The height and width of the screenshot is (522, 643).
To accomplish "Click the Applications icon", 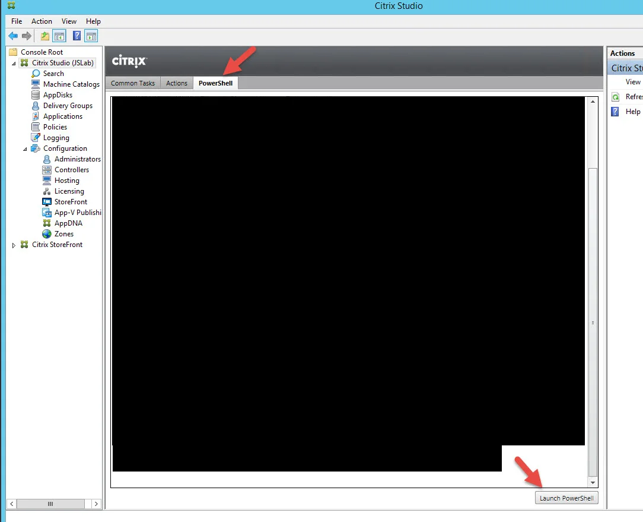I will click(x=36, y=116).
